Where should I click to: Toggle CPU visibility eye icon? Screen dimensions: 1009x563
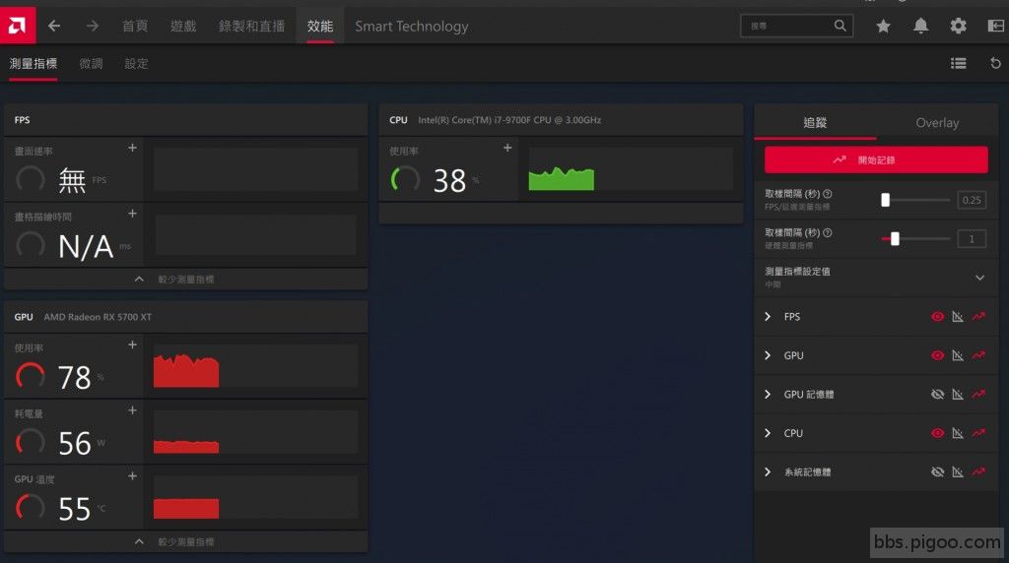point(938,433)
